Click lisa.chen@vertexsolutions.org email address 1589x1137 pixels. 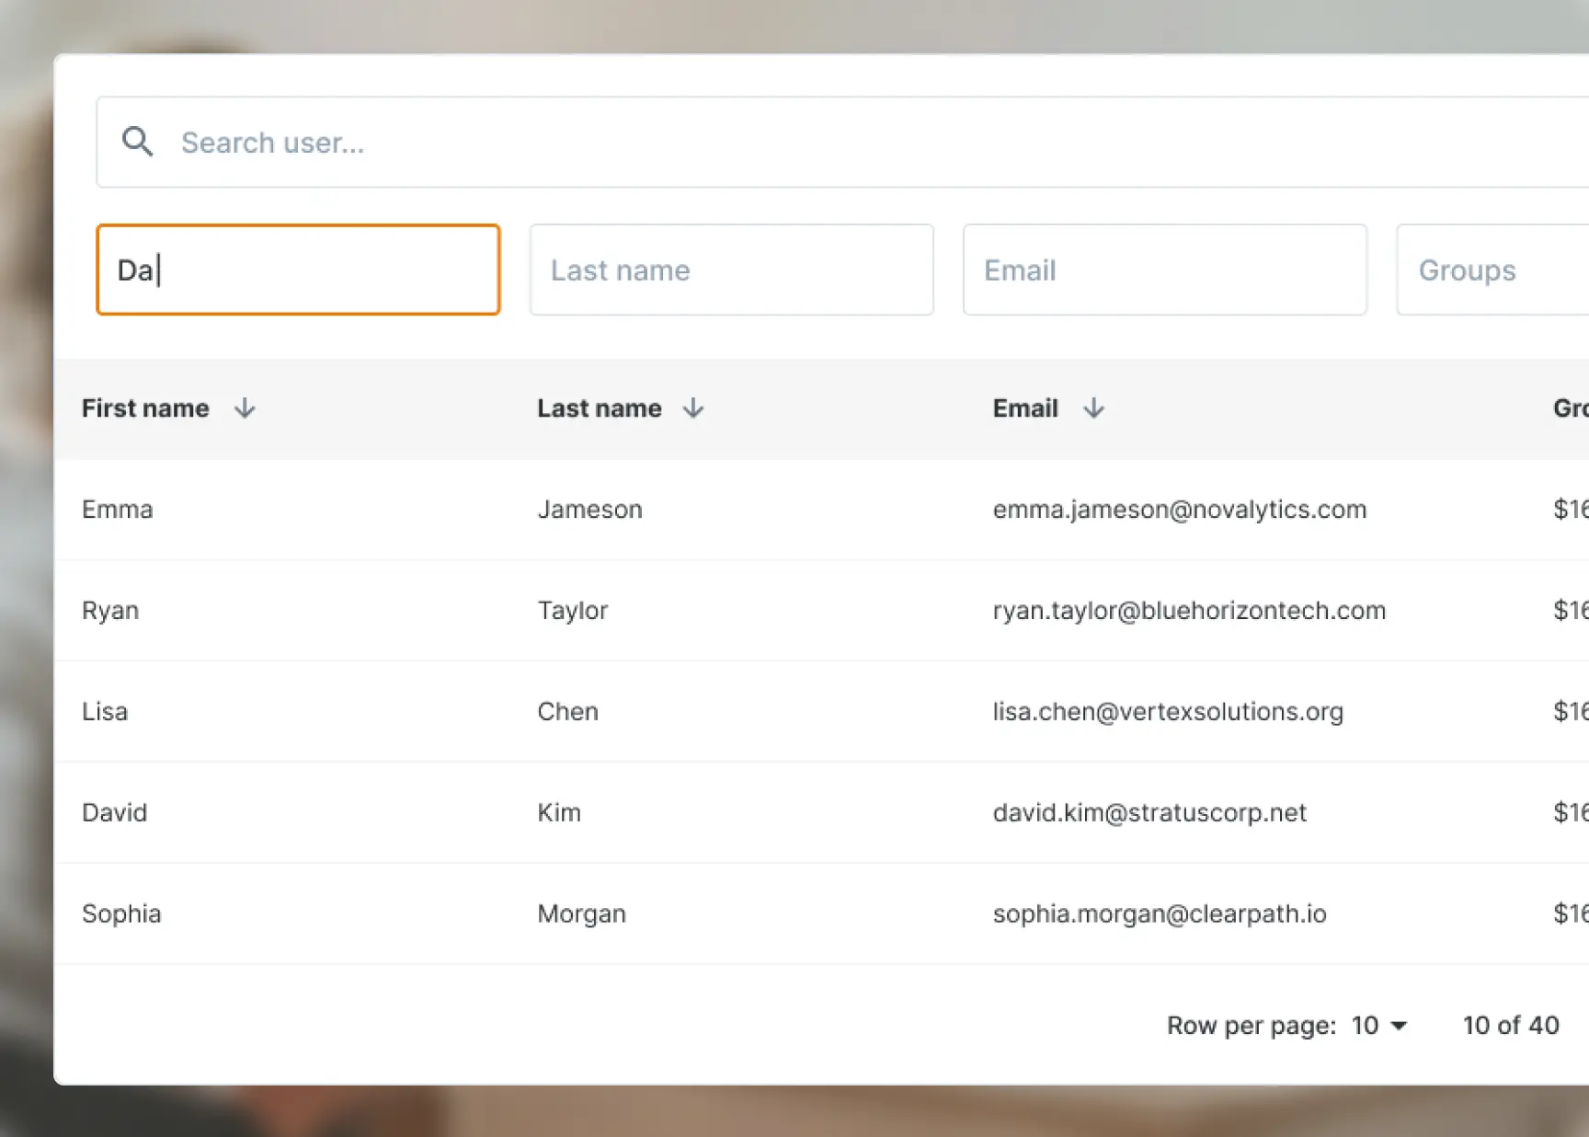(1168, 711)
